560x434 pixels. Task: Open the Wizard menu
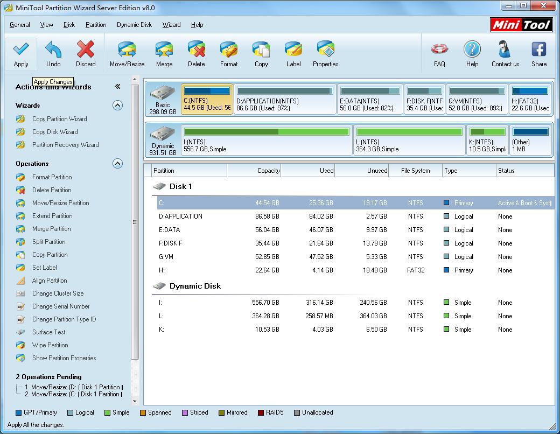tap(171, 25)
